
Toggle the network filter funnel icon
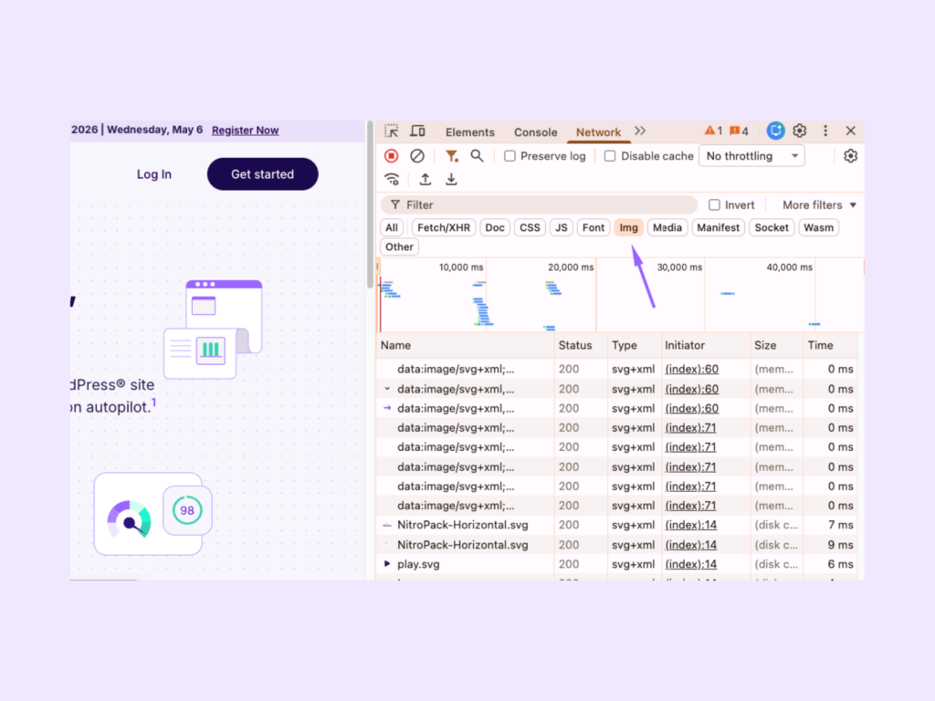[x=452, y=156]
